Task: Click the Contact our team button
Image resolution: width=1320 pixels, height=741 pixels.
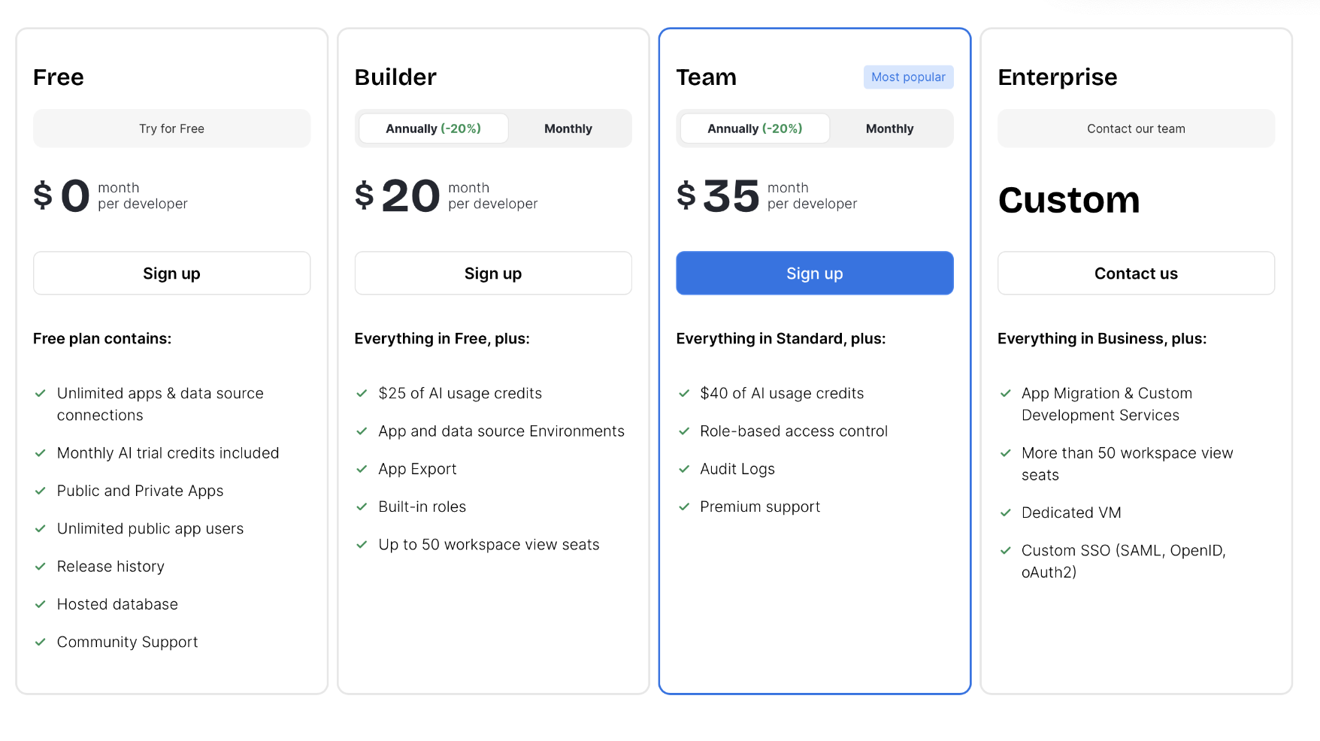Action: (x=1135, y=128)
